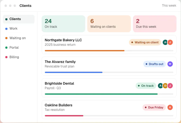Click the orange dot beside Waiting on

click(x=6, y=38)
